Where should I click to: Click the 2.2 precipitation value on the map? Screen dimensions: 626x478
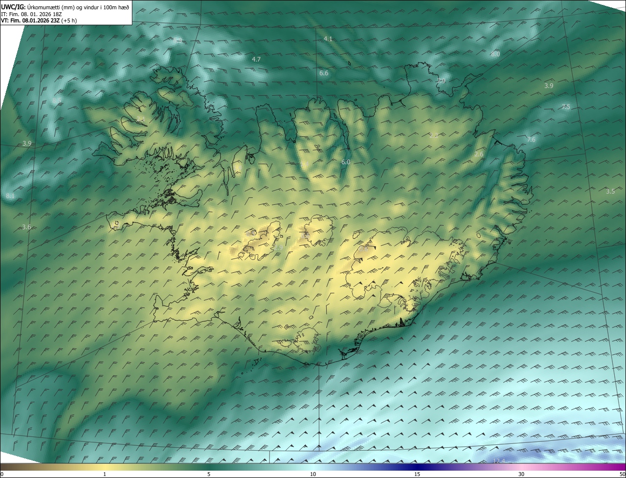(433, 135)
